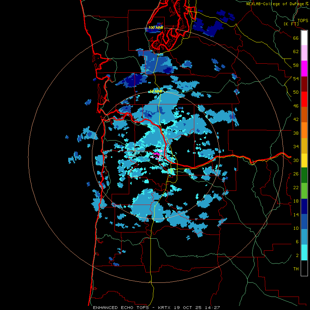This screenshot has height=310, width=310.
Task: Click the 50 NMI range ring label
Action: [x=156, y=91]
